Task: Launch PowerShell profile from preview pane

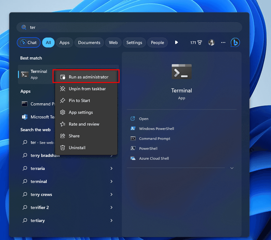Action: click(181, 149)
